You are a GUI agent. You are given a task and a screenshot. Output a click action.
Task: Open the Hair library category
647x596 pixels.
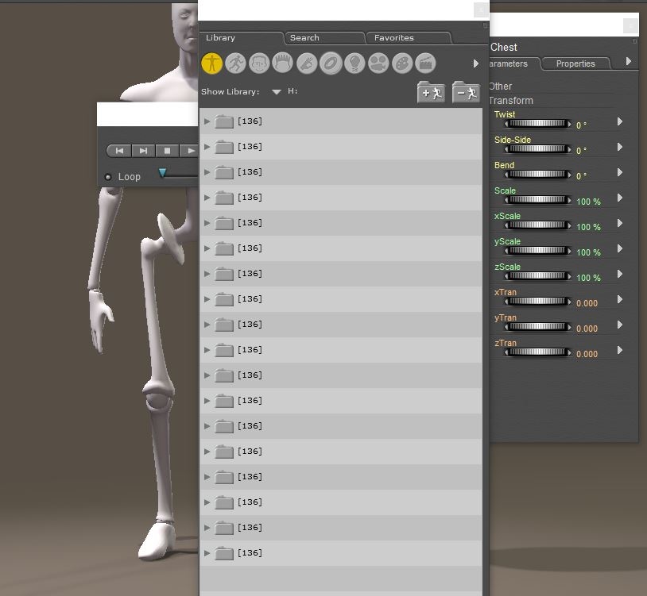pyautogui.click(x=283, y=63)
